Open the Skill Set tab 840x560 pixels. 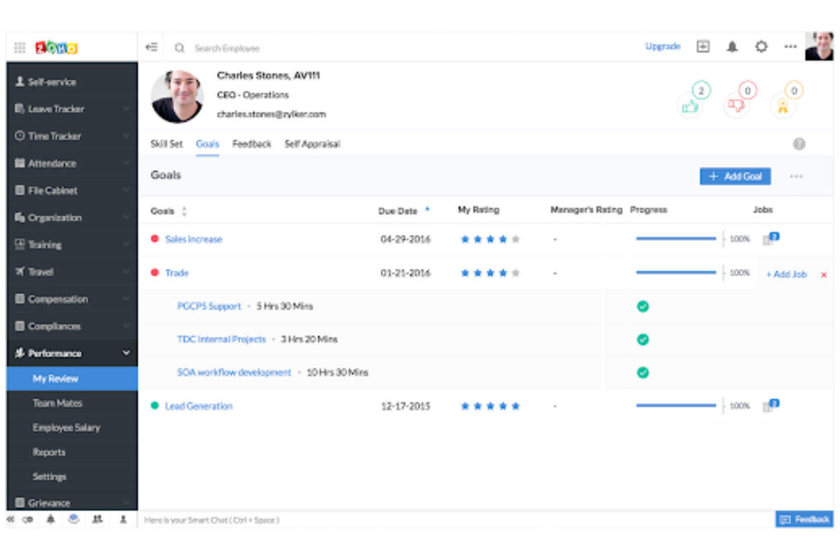[x=166, y=144]
